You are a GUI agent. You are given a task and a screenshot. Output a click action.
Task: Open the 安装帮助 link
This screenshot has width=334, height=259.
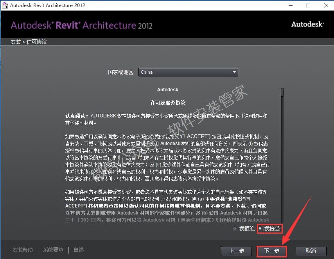coord(23,250)
